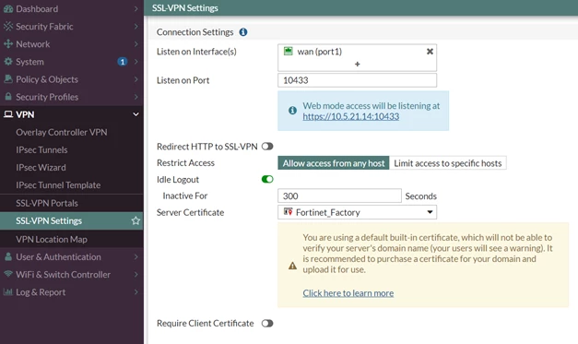Click the User & Authentication label
This screenshot has width=578, height=344.
click(58, 257)
